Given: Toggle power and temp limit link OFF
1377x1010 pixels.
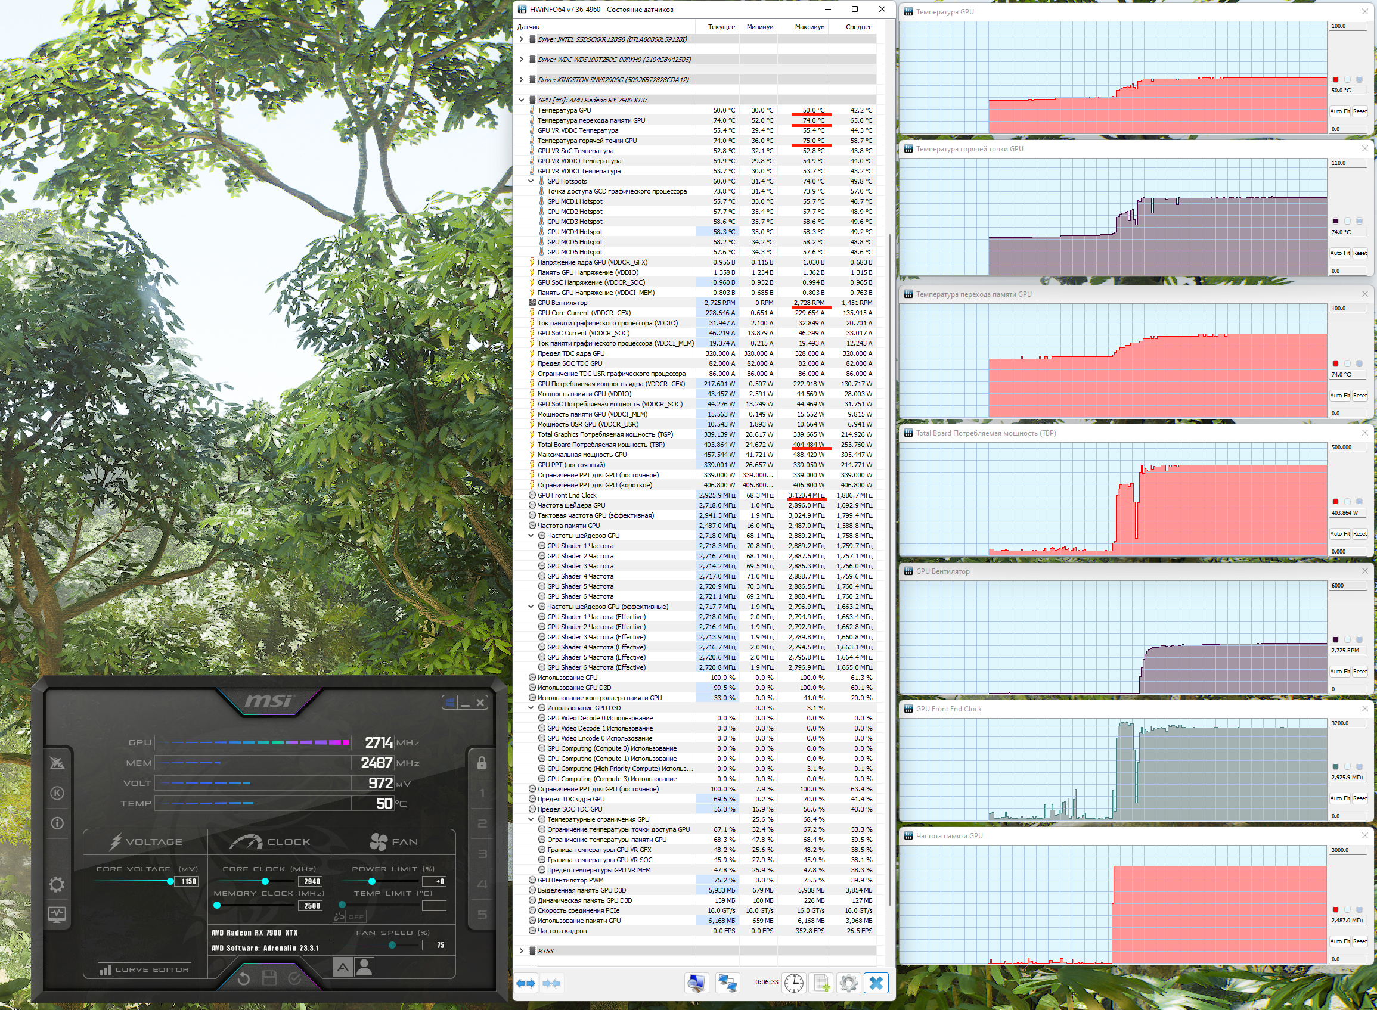Looking at the screenshot, I should [x=349, y=916].
